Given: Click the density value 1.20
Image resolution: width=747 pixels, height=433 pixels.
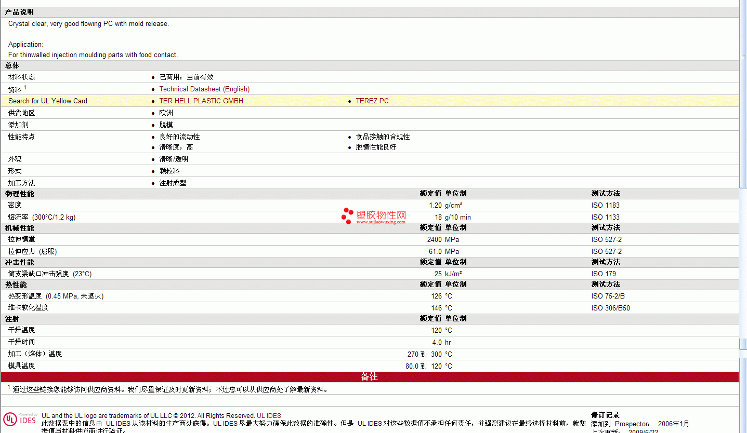Looking at the screenshot, I should pyautogui.click(x=436, y=206).
